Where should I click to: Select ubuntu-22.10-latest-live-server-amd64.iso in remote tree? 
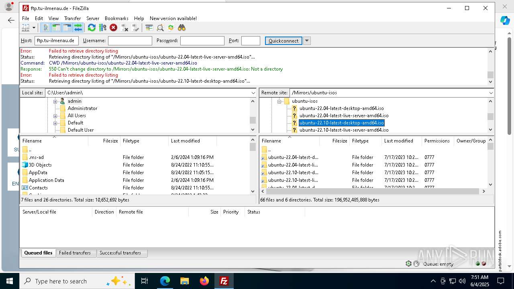click(344, 130)
